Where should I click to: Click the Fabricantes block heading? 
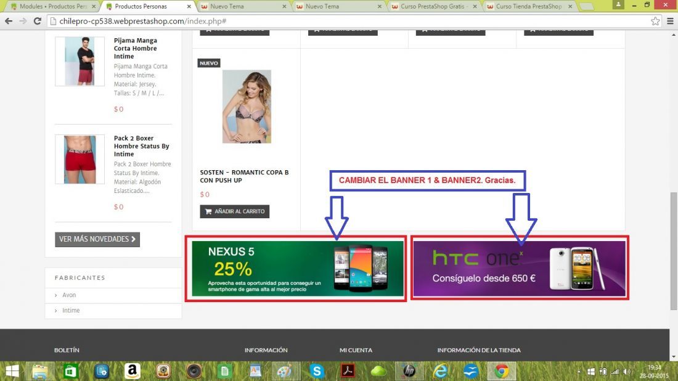[x=80, y=277]
